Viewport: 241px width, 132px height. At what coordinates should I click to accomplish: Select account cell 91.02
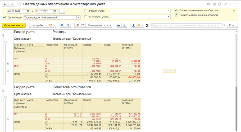[x=29, y=69]
